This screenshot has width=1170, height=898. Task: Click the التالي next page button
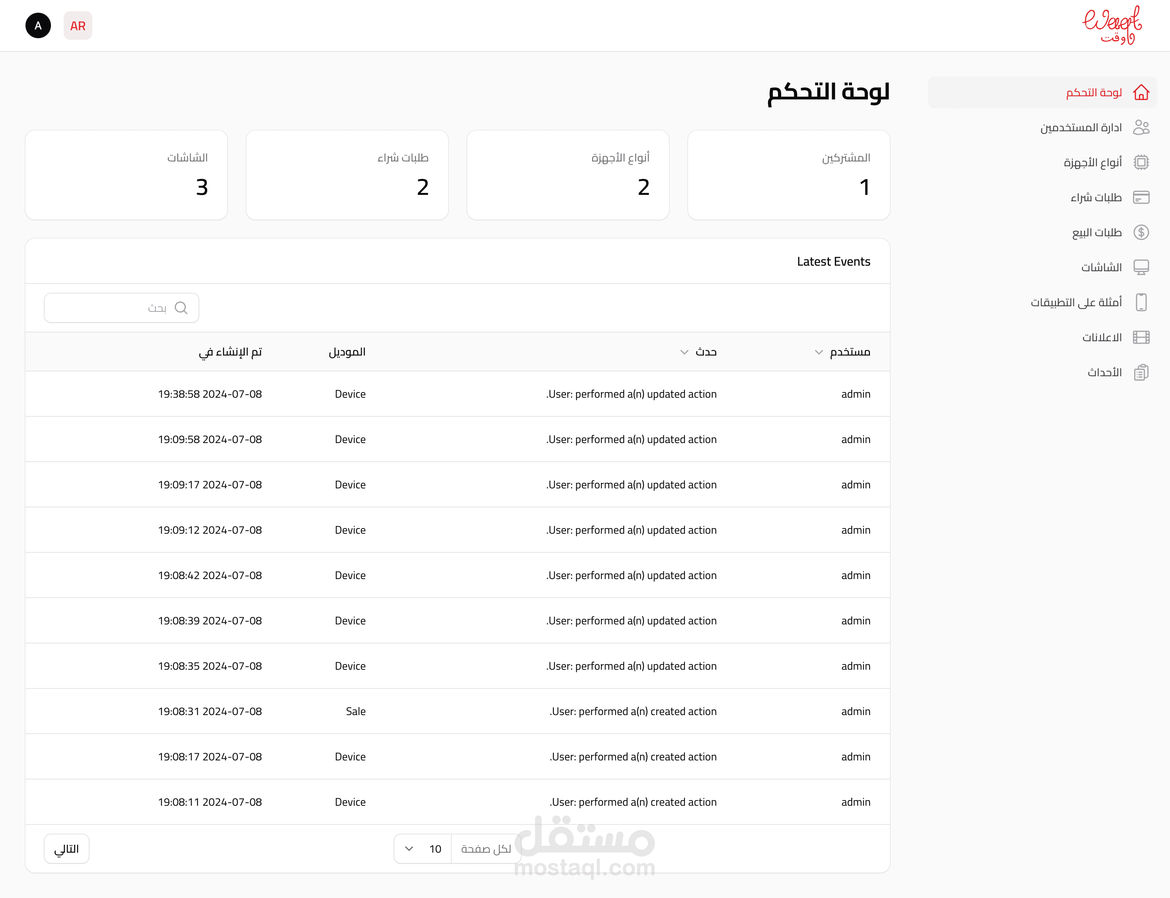coord(66,849)
